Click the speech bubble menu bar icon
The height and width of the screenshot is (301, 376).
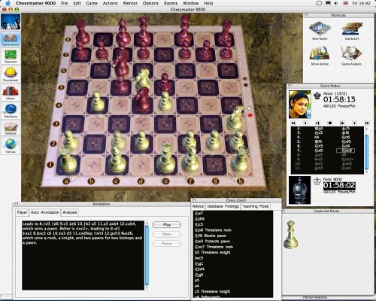pos(319,3)
